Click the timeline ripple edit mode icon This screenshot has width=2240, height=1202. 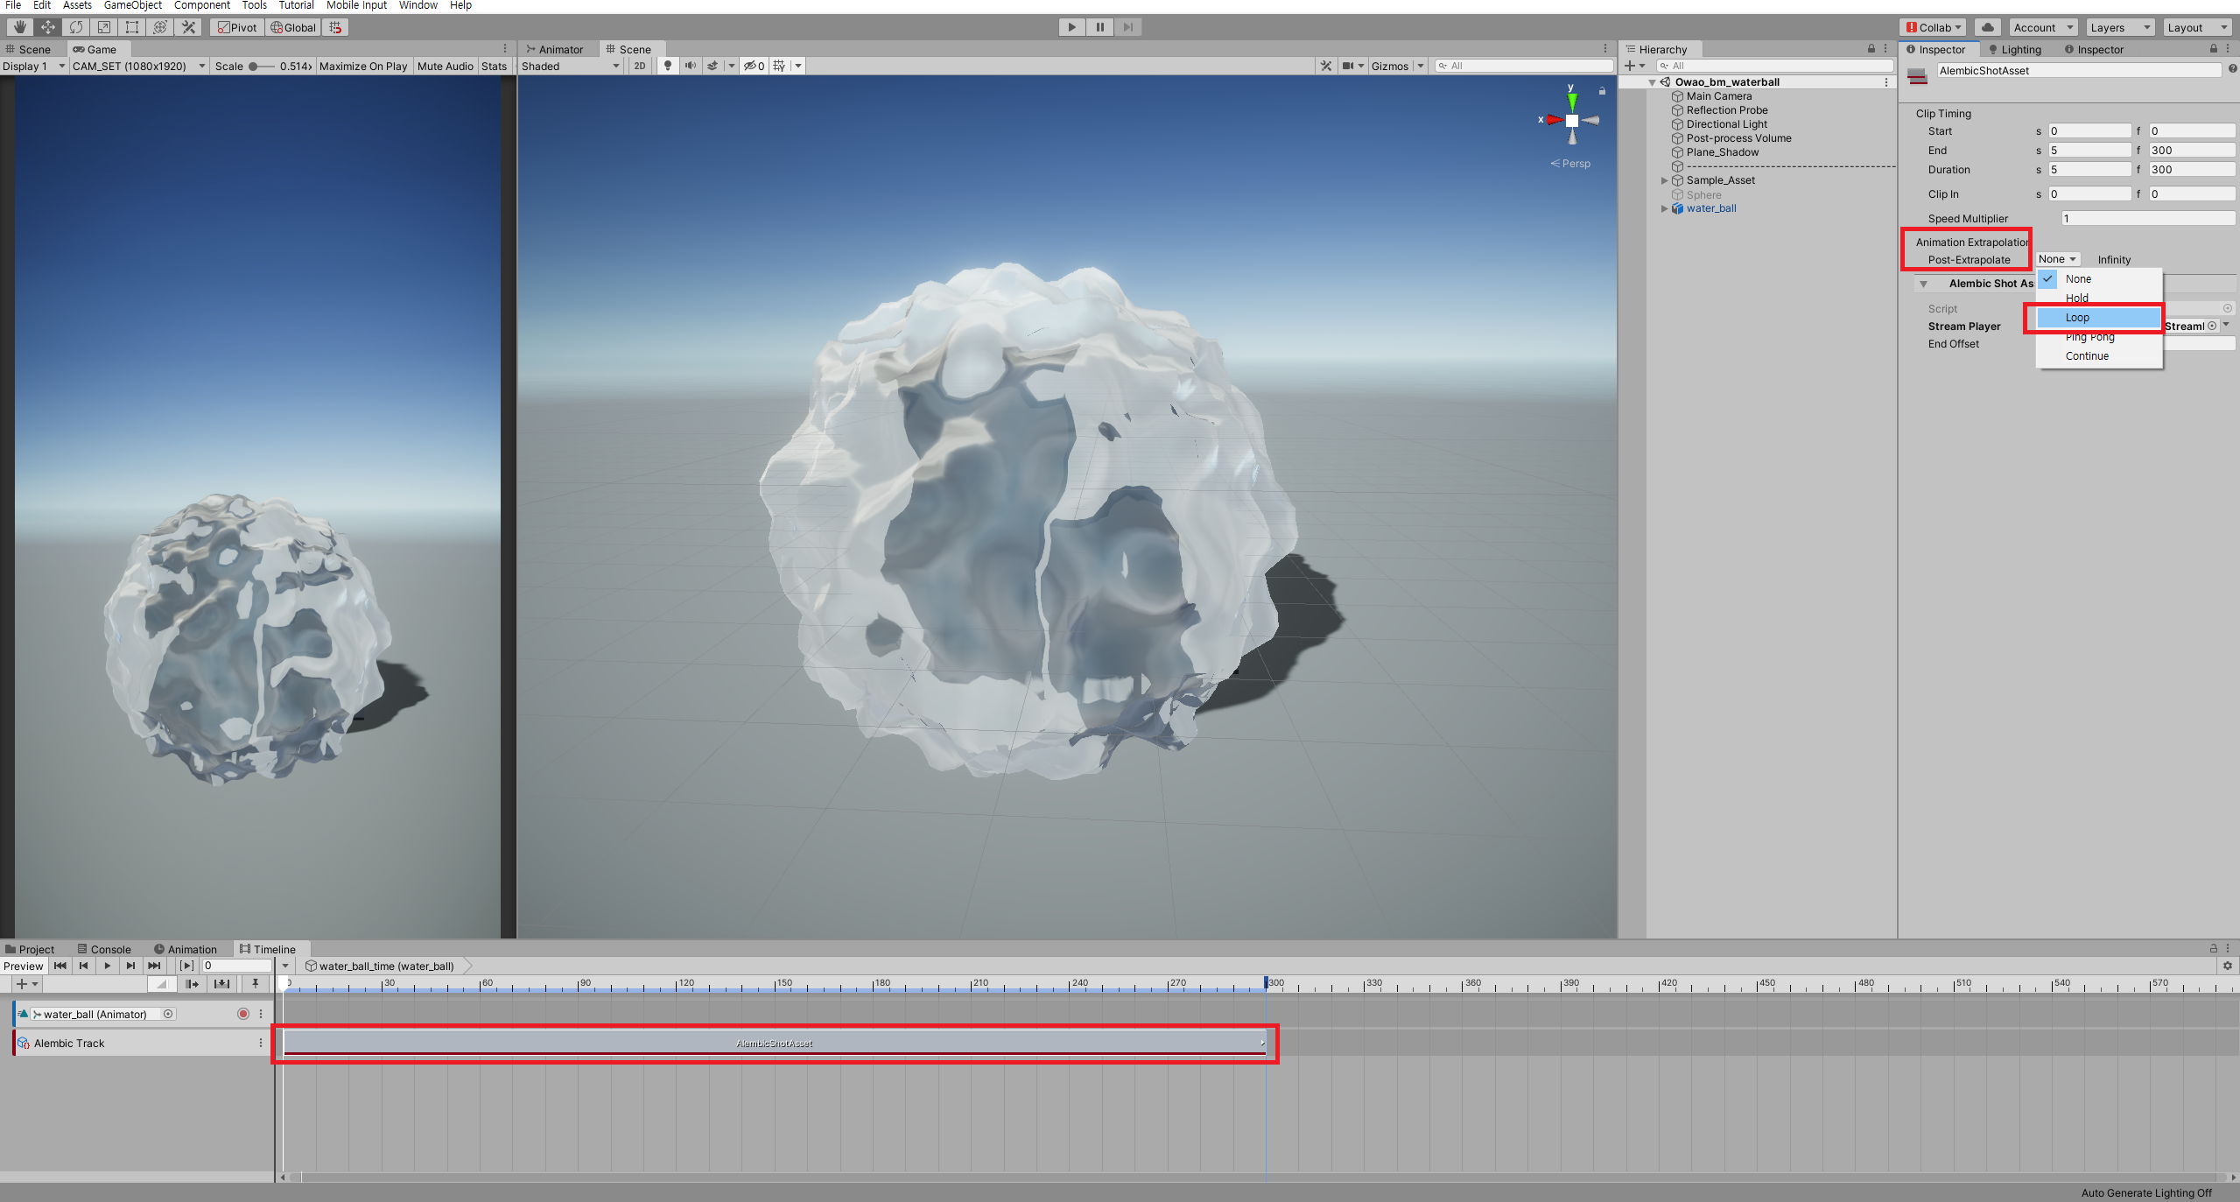pos(192,984)
